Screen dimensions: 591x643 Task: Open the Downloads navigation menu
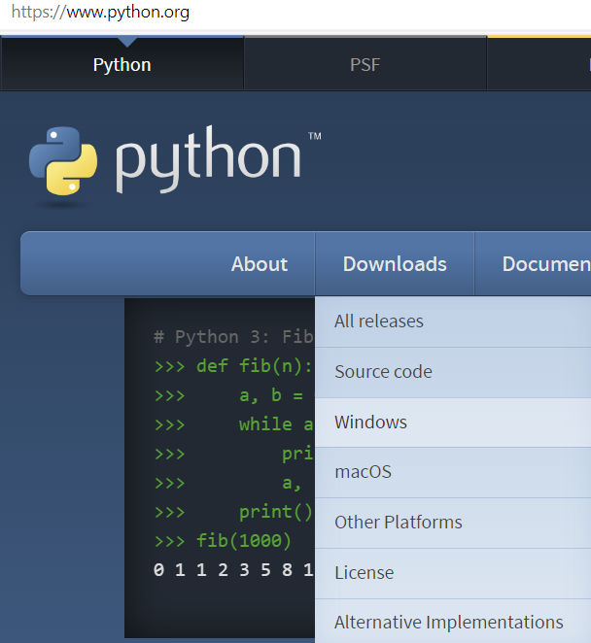coord(395,263)
